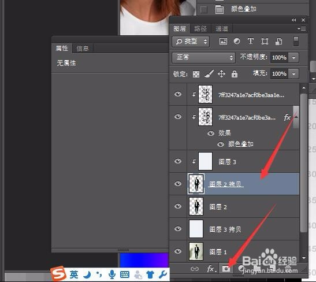
Task: Tick the 颜色叠加 checkbox in the style dialog
Action: click(204, 9)
